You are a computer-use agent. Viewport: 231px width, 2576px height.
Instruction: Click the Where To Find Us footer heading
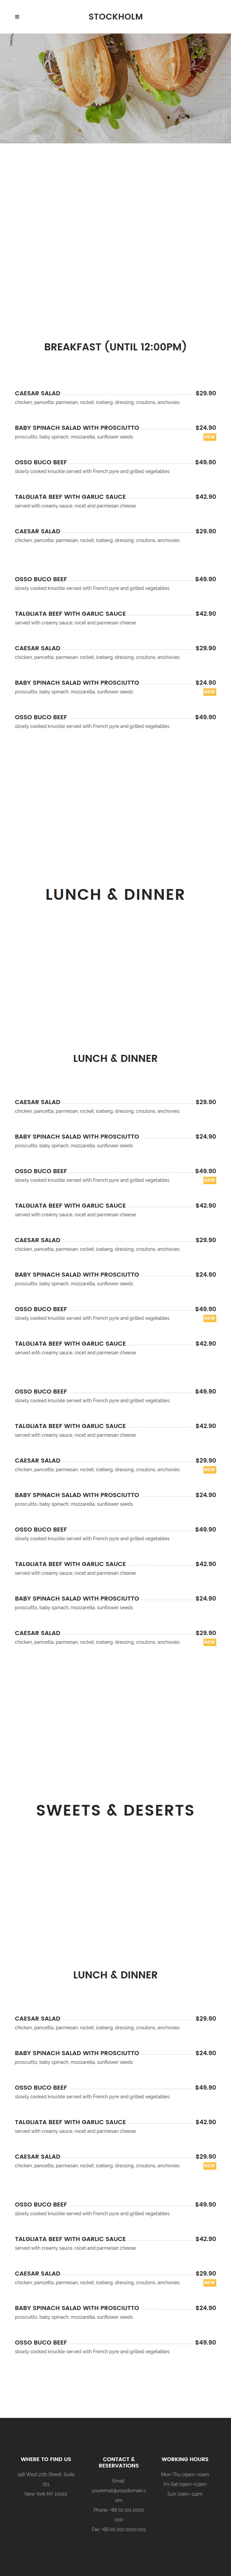pyautogui.click(x=46, y=2459)
